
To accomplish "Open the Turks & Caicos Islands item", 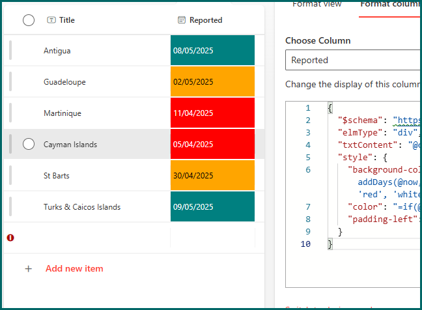I will 82,207.
